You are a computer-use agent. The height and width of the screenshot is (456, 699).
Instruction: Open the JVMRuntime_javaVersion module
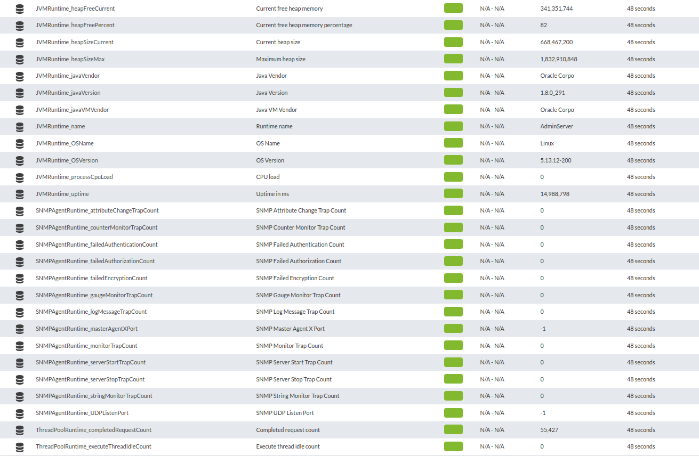(68, 93)
